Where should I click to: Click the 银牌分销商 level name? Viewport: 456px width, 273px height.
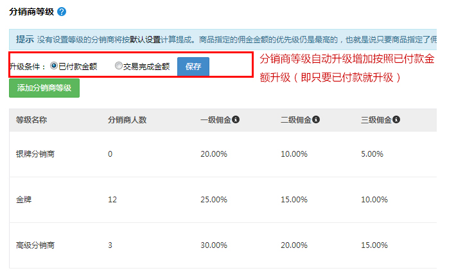(x=35, y=154)
